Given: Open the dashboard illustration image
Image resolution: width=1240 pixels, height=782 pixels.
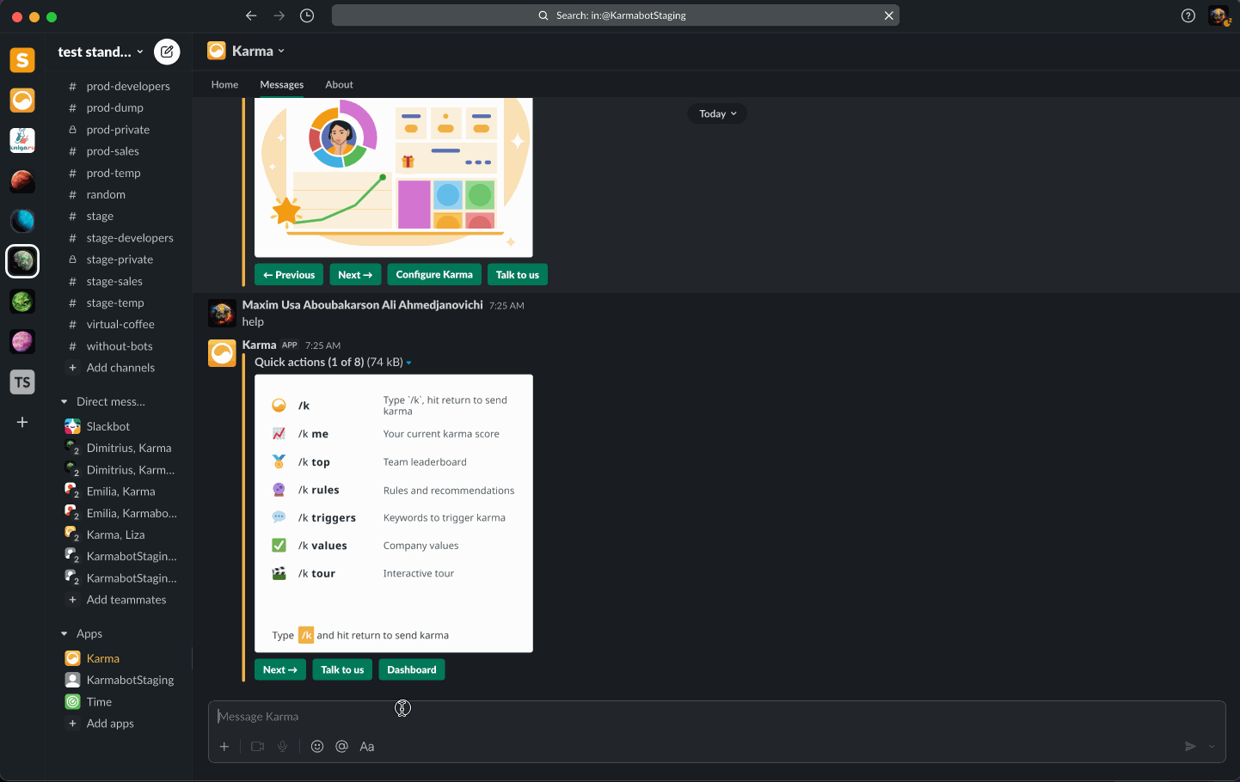Looking at the screenshot, I should point(394,177).
